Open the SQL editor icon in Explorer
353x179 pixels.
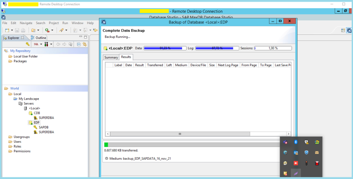36,44
